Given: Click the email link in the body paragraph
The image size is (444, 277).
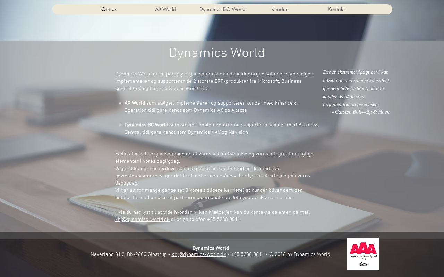Looking at the screenshot, I should pyautogui.click(x=142, y=220).
